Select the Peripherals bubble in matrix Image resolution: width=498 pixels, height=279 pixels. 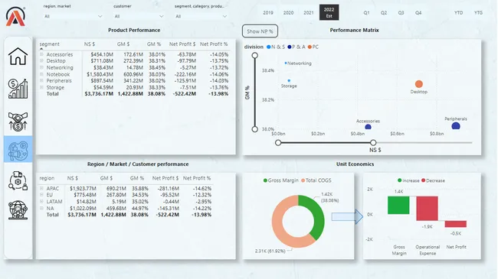[456, 126]
